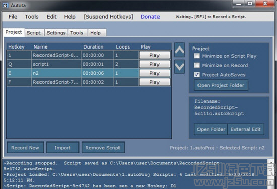
Task: Click the Import button
Action: [x=62, y=148]
